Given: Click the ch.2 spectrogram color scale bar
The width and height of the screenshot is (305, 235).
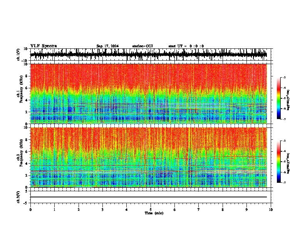Looking at the screenshot, I should 279,162.
